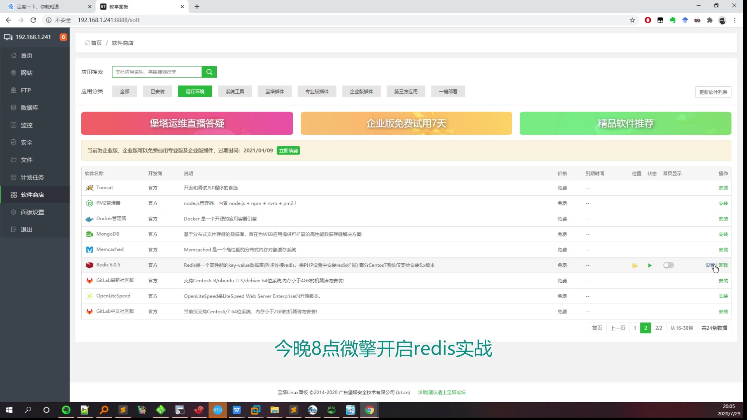Click the Redis 6.0.5 software name
747x420 pixels.
pyautogui.click(x=108, y=265)
